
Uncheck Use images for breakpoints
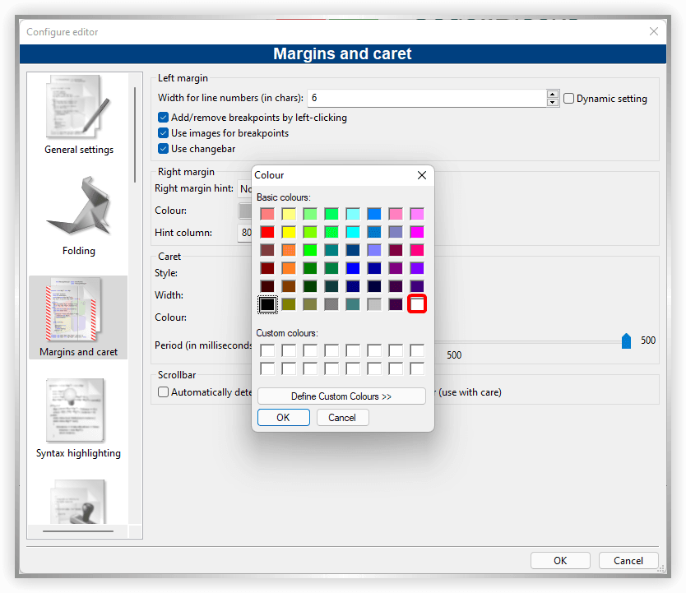163,132
